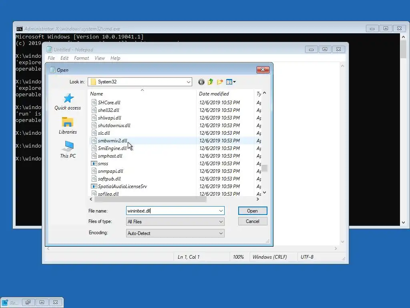
Task: Click the smss application icon
Action: tap(94, 164)
